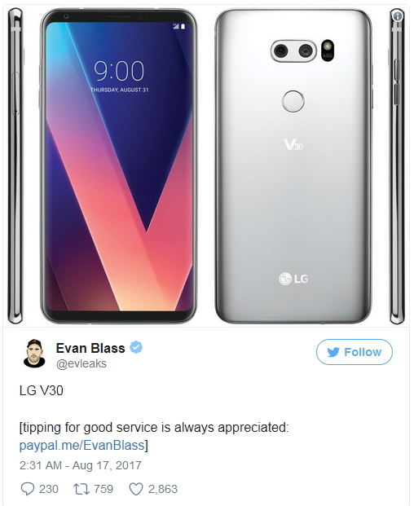Click the retweet arrows icon
This screenshot has height=506, width=414.
tap(81, 489)
